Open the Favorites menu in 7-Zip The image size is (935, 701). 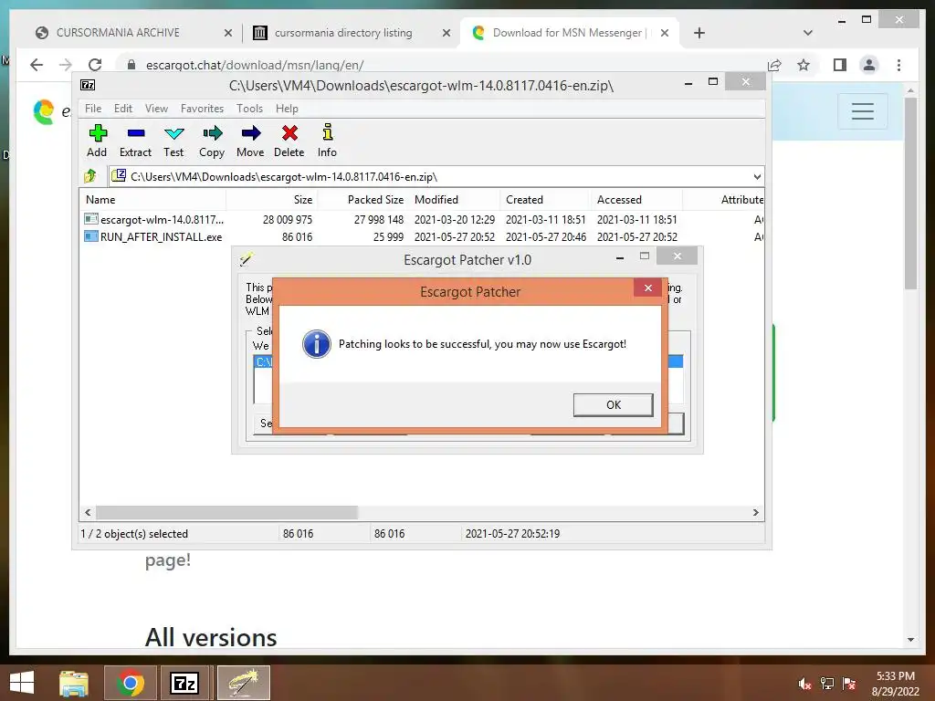[x=202, y=109]
